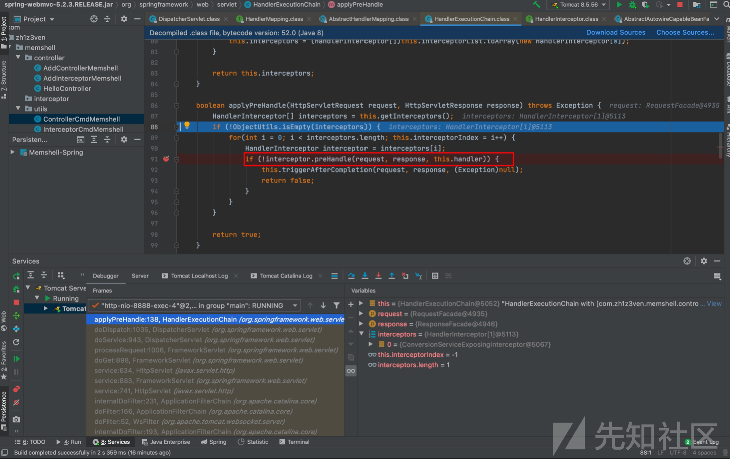
Task: Collapse the controller folder in project tree
Action: (x=18, y=58)
